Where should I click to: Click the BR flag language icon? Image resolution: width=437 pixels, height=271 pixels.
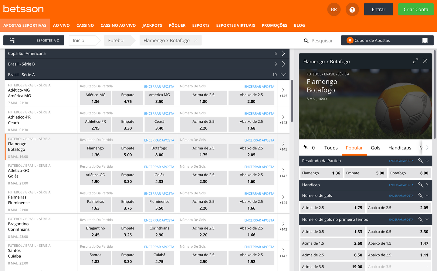334,9
